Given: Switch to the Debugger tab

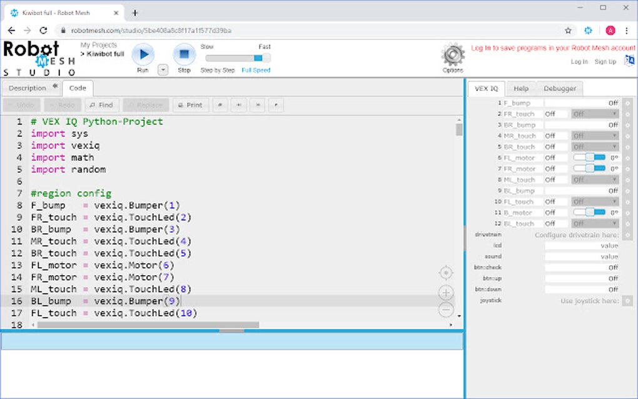Looking at the screenshot, I should pyautogui.click(x=559, y=88).
